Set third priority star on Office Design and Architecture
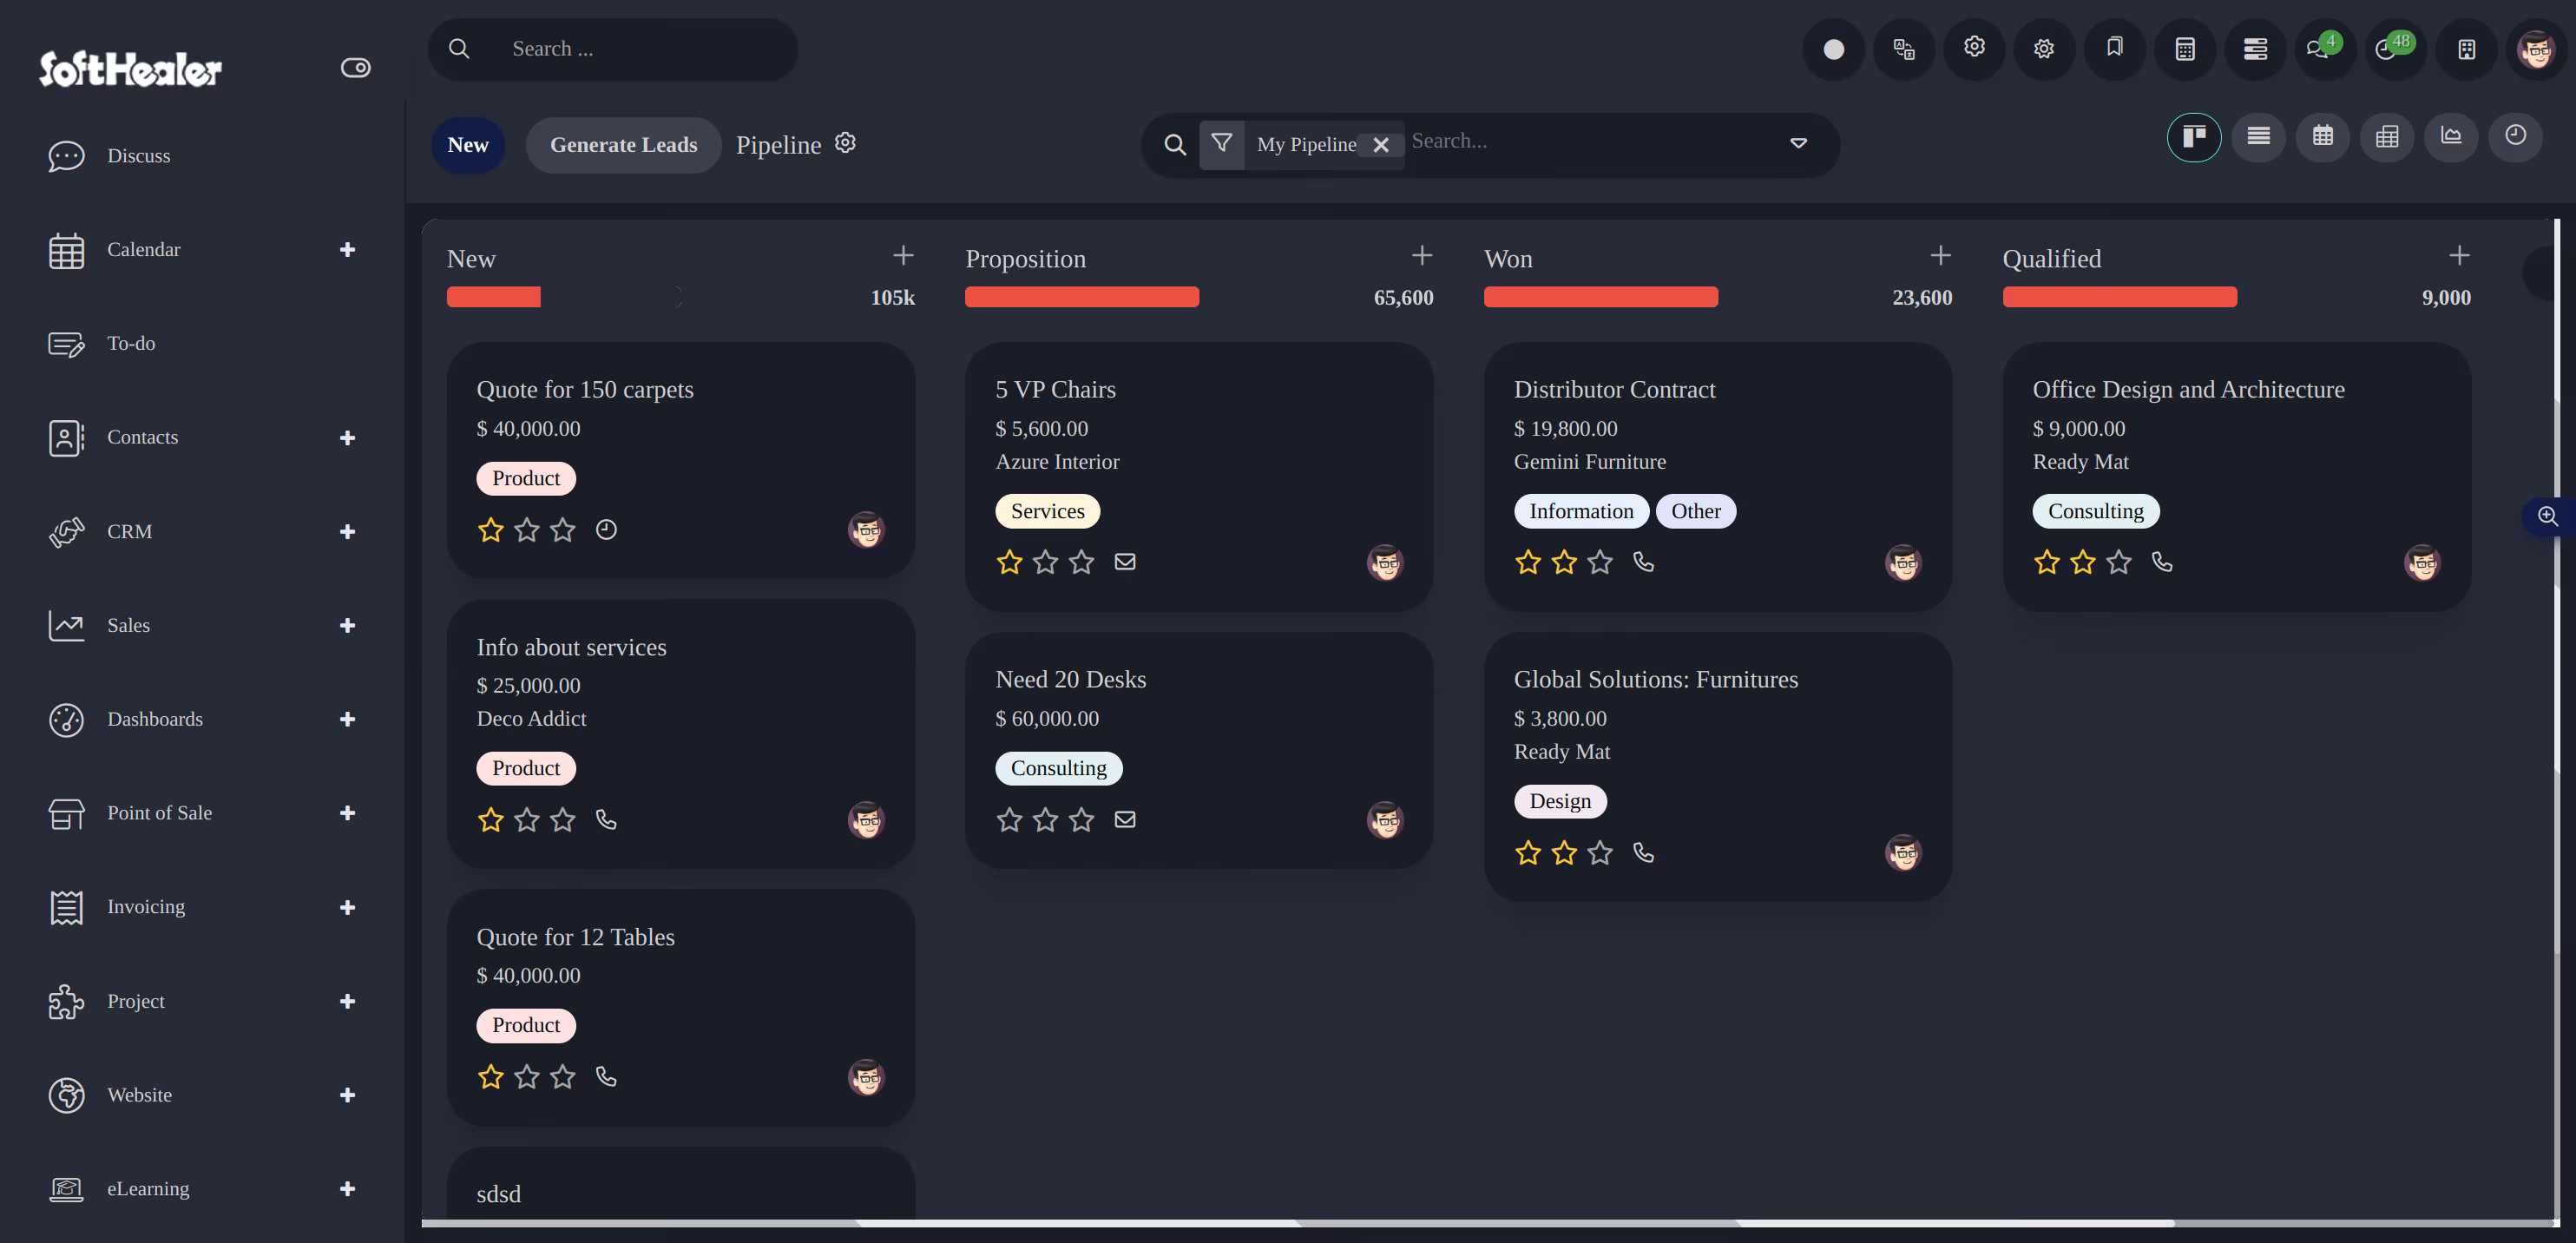The image size is (2576, 1243). (2118, 562)
